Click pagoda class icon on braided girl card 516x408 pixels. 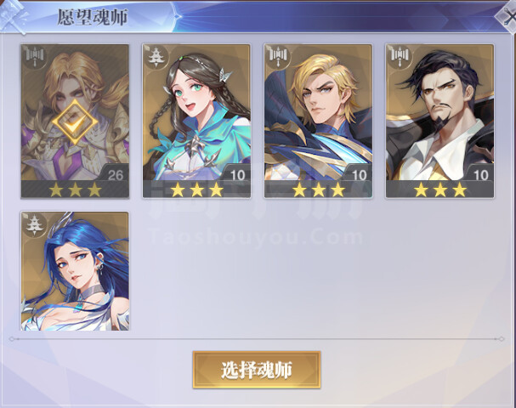156,57
